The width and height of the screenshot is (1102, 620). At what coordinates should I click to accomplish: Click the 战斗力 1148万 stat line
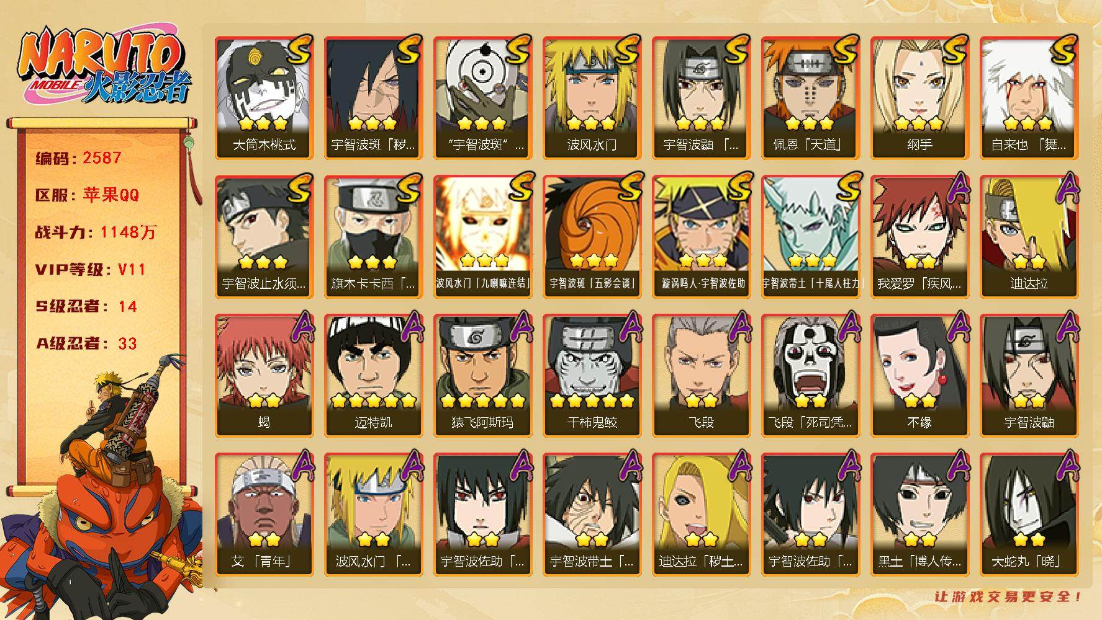[96, 232]
